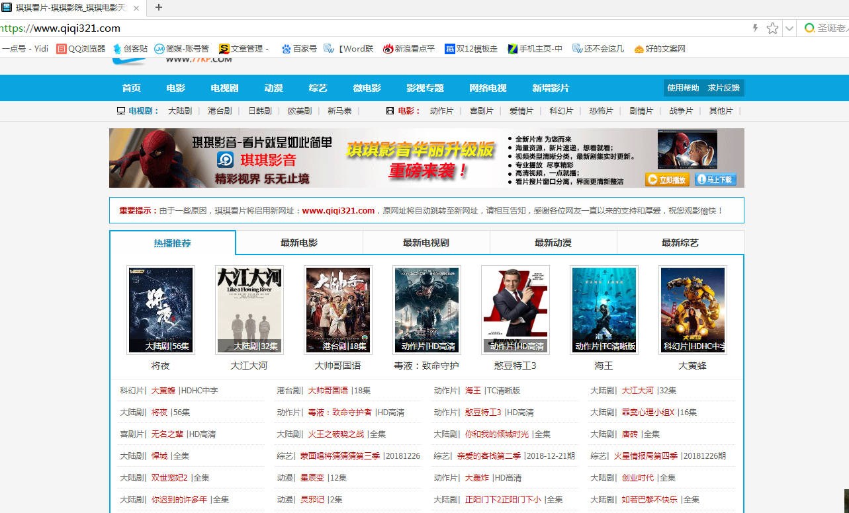
Task: Switch to the 最新电影 tab
Action: 299,242
